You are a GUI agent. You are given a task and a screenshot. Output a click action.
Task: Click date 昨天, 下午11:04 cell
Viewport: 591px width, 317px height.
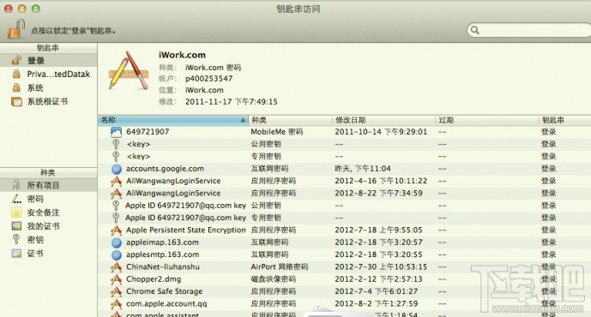tap(363, 169)
